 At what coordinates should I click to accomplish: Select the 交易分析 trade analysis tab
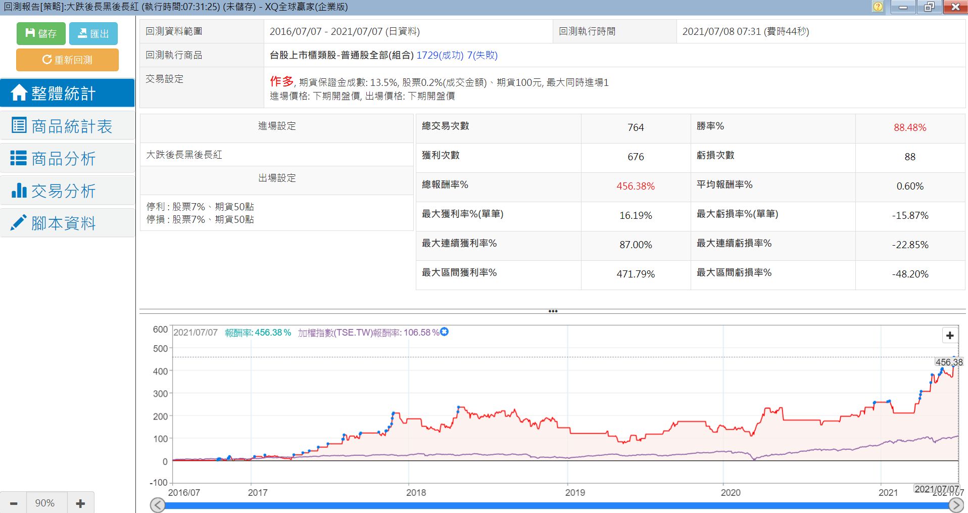click(x=67, y=191)
